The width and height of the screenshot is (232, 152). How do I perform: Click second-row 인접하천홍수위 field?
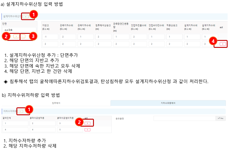(x=139, y=44)
